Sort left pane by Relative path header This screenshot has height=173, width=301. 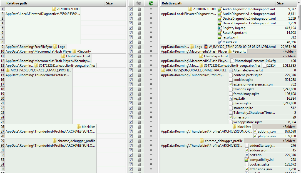(x=55, y=3)
